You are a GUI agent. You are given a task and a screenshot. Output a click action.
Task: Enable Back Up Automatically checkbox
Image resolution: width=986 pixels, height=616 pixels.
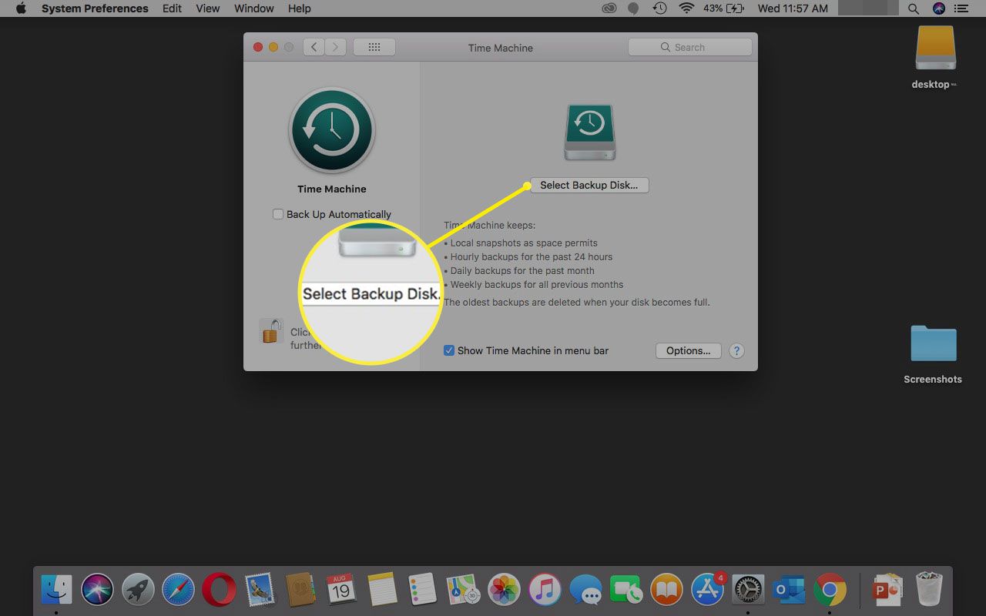coord(278,214)
